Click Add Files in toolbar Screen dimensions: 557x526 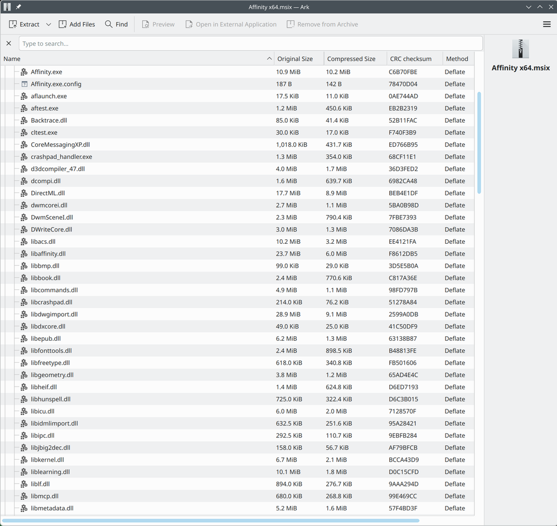[77, 24]
